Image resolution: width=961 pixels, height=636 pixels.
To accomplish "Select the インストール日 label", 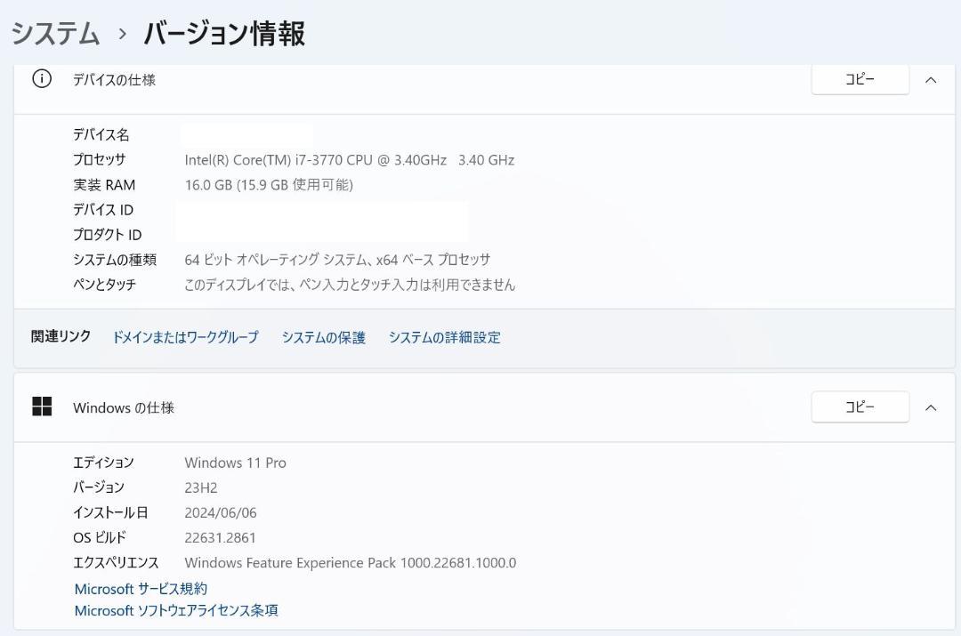I will (110, 512).
